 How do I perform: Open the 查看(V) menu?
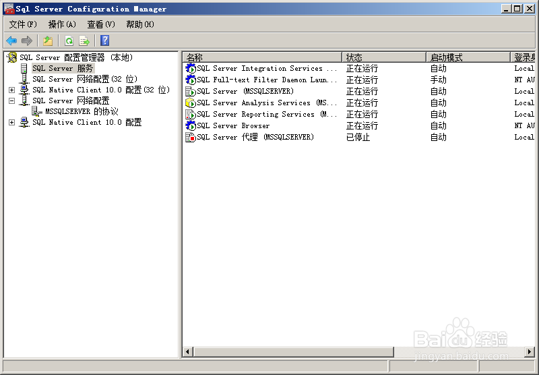click(100, 24)
